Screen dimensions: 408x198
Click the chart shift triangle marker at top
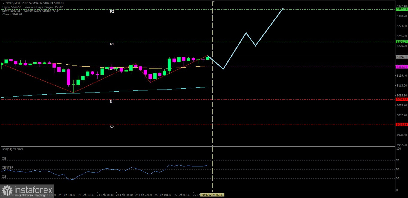(213, 2)
